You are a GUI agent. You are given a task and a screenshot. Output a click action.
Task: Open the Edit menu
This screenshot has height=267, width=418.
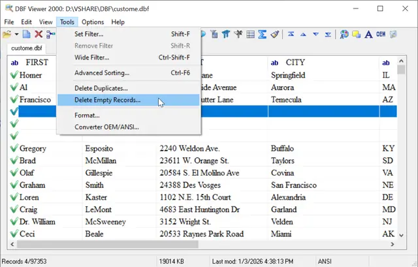point(26,22)
